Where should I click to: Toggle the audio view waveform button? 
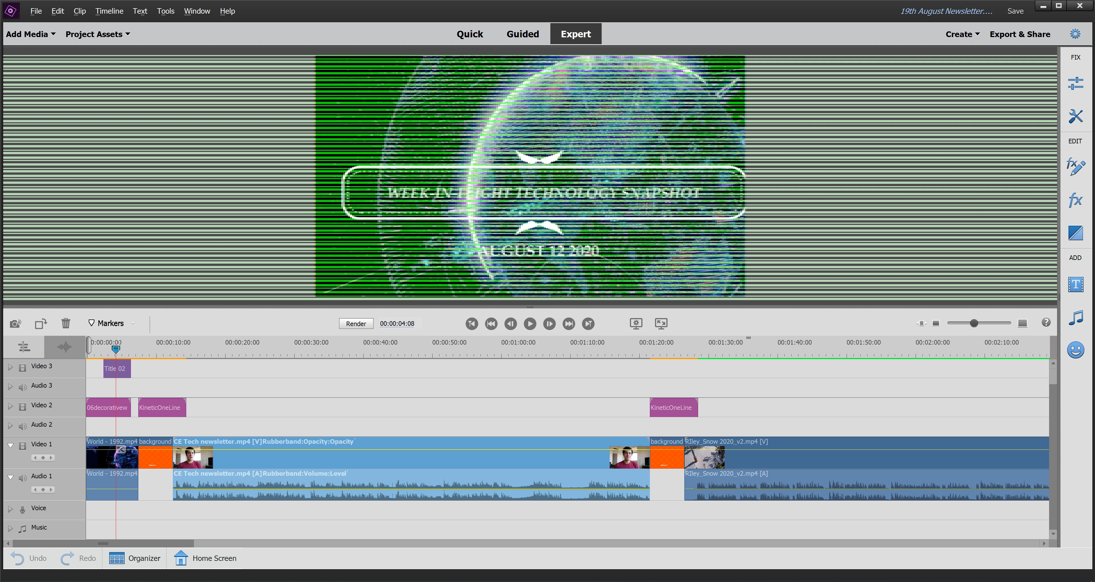(x=64, y=347)
